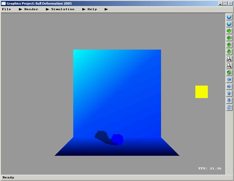Click the green up arrow icon

(229, 45)
